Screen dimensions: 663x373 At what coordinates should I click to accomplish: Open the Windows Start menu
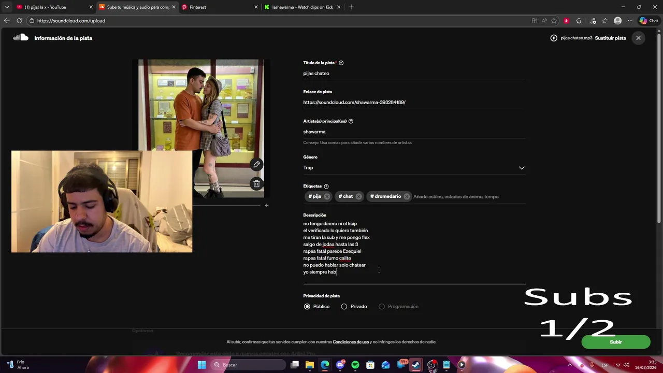click(x=201, y=365)
